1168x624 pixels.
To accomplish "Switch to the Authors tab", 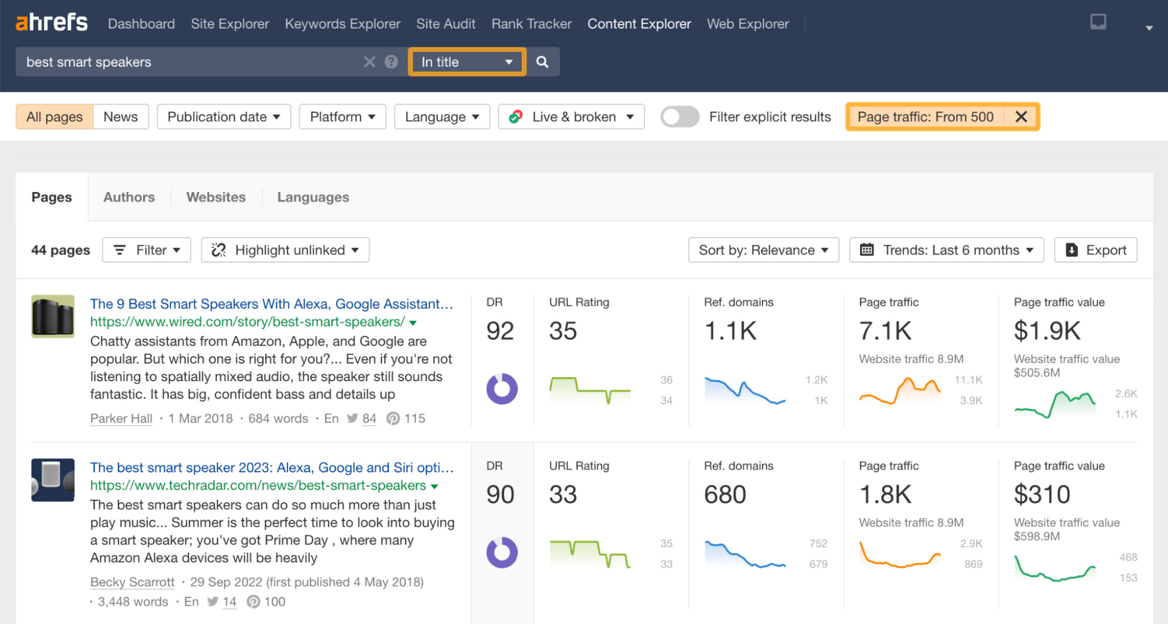I will coord(129,197).
